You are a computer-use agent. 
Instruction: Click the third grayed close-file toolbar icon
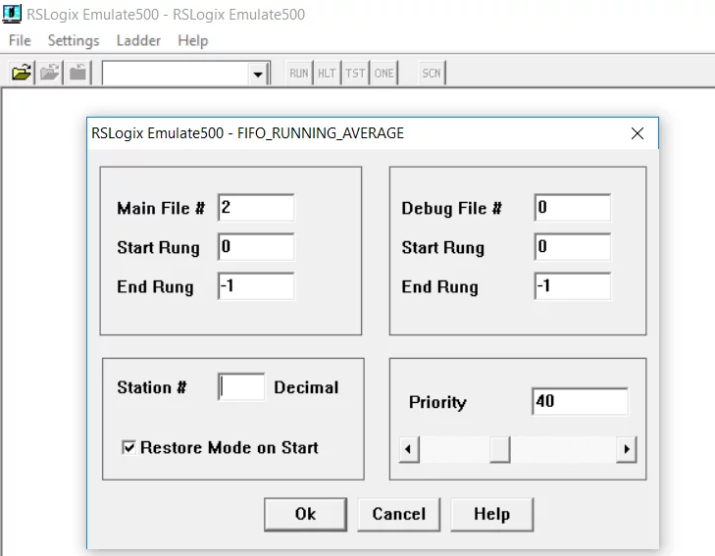tap(78, 73)
